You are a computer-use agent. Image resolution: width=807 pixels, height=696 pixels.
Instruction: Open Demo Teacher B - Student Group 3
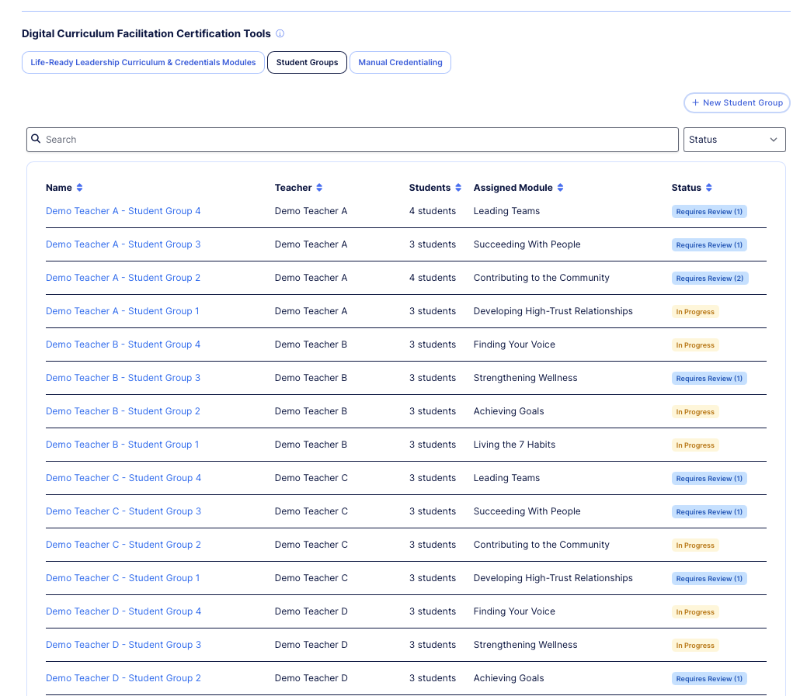[123, 378]
